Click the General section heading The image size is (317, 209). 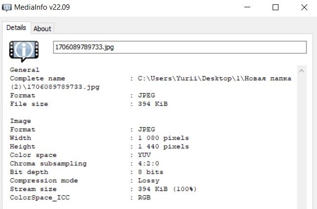pyautogui.click(x=24, y=70)
